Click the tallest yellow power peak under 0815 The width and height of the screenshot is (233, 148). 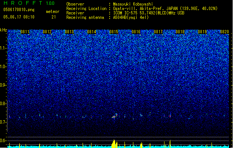coord(114,144)
